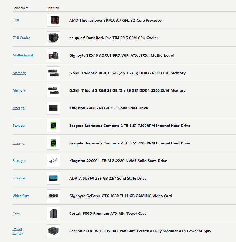Open the CPU Cooler component link
The width and height of the screenshot is (236, 242).
[x=21, y=38]
